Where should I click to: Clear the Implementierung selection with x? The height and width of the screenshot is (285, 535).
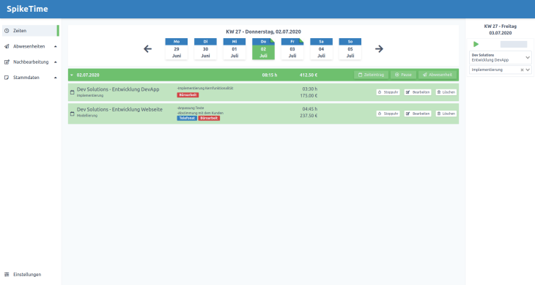522,70
